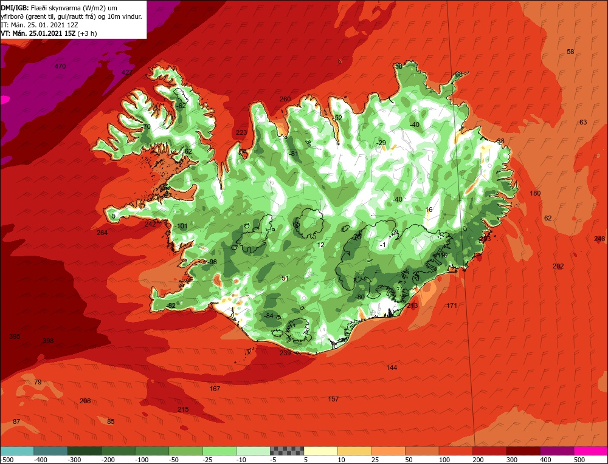Click the gray checkered legend swatch around zero
This screenshot has width=608, height=464.
click(287, 451)
